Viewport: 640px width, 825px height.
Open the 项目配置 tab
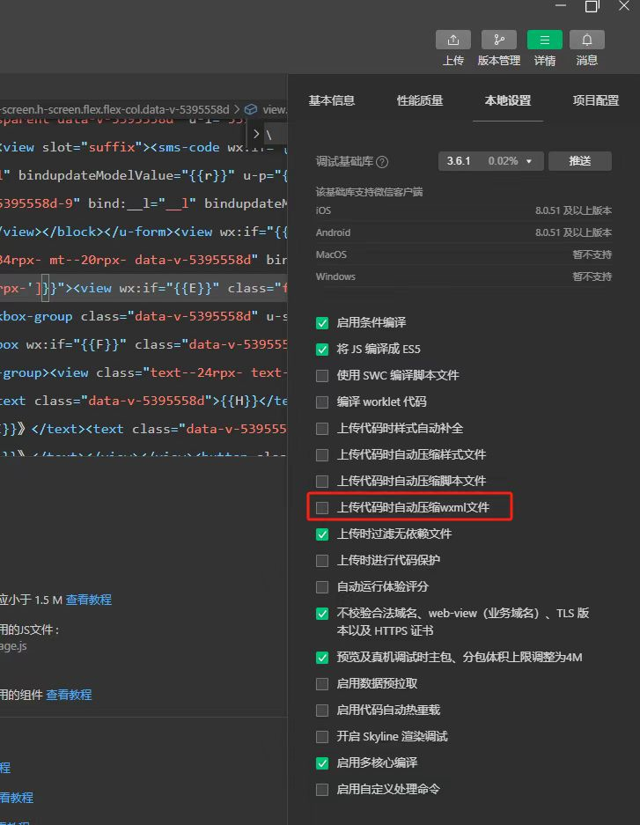tap(596, 100)
